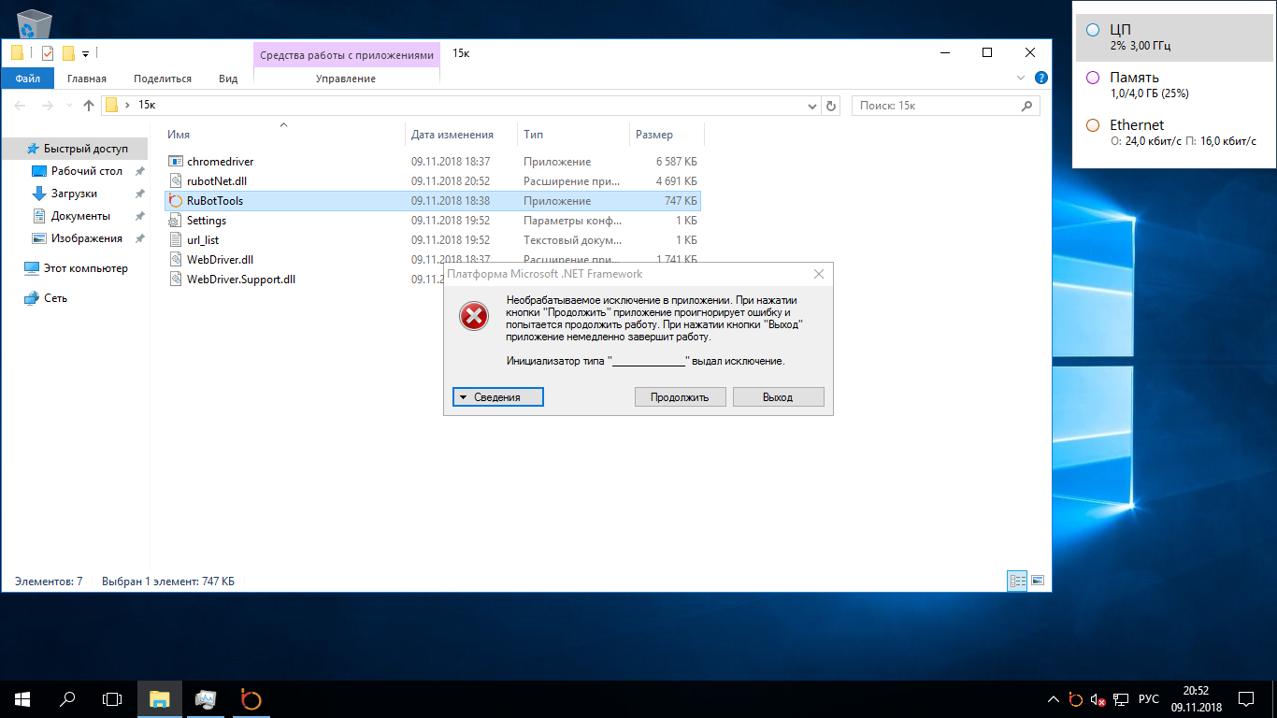Switch to the Вид ribbon tab
Screen dimensions: 1277x718
[x=228, y=79]
